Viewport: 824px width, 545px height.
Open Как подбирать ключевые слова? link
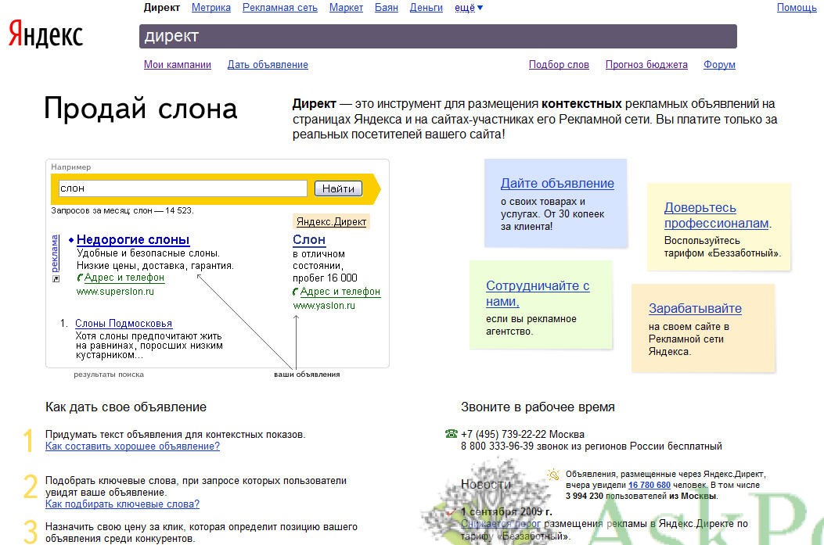point(122,504)
